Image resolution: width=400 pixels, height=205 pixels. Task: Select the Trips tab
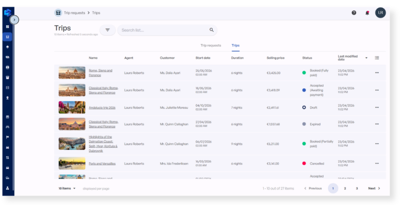[x=236, y=46]
